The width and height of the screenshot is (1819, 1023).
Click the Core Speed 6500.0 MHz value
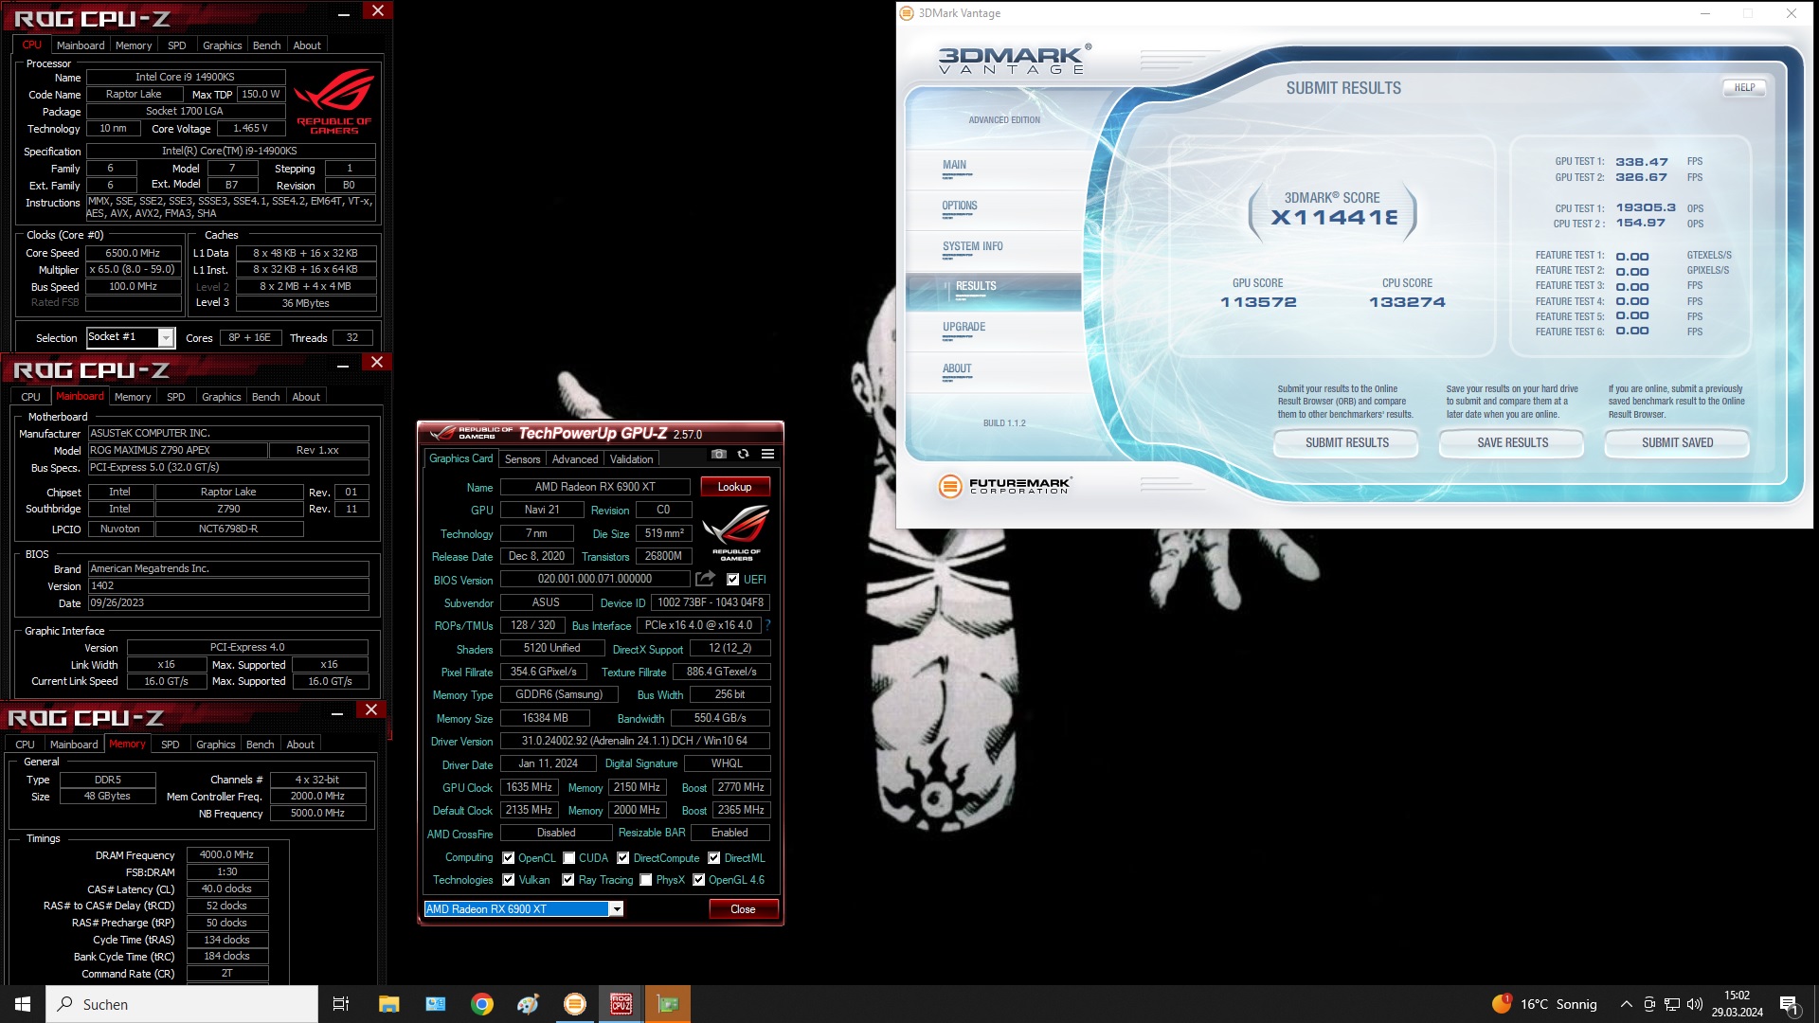tap(133, 253)
